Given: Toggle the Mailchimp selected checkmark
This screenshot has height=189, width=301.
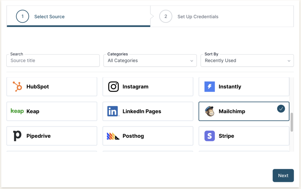Looking at the screenshot, I should 281,109.
